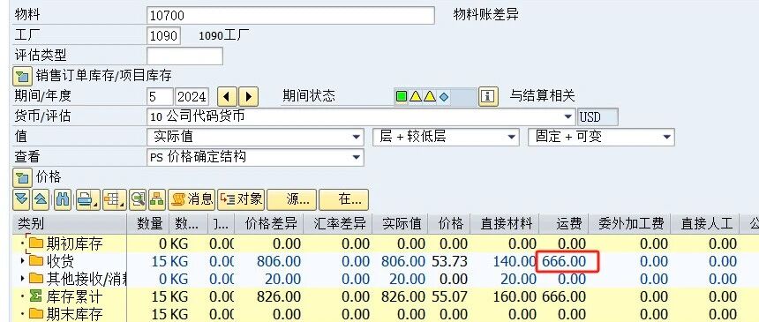Click the 物料账差异 material description
759x322 pixels.
tap(486, 15)
